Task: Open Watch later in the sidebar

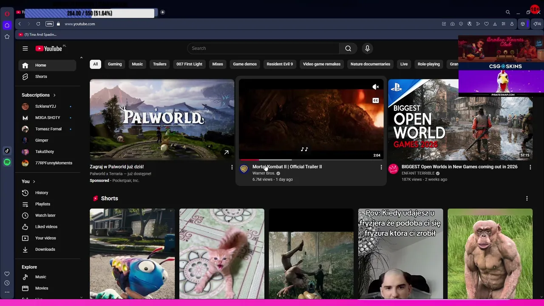Action: coord(47,215)
